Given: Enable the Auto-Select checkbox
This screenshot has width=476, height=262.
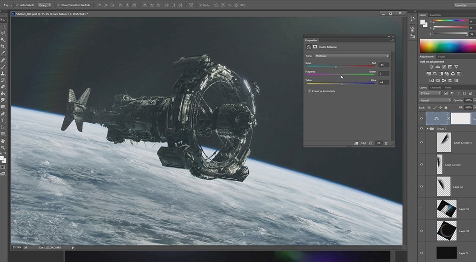Looking at the screenshot, I should click(x=17, y=5).
